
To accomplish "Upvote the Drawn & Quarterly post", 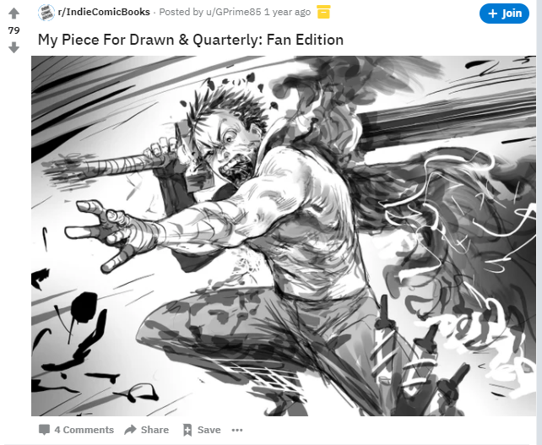I will [14, 14].
